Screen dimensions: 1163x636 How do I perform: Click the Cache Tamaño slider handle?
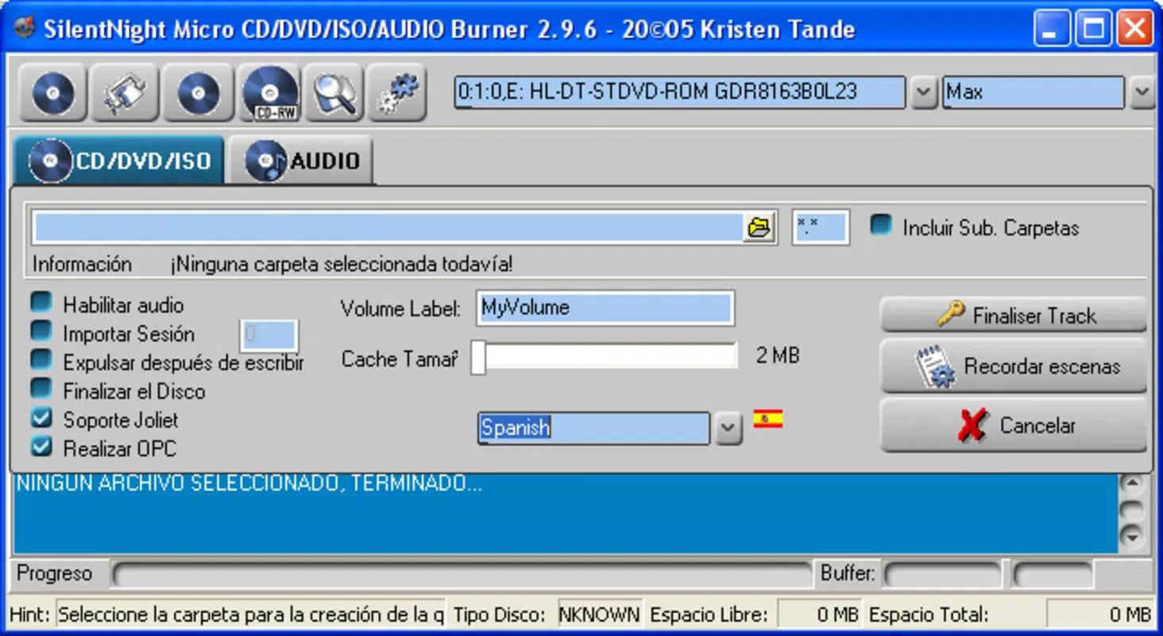[478, 357]
